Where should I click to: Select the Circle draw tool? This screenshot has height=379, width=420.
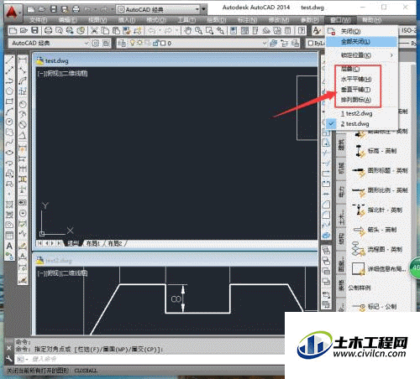9,122
